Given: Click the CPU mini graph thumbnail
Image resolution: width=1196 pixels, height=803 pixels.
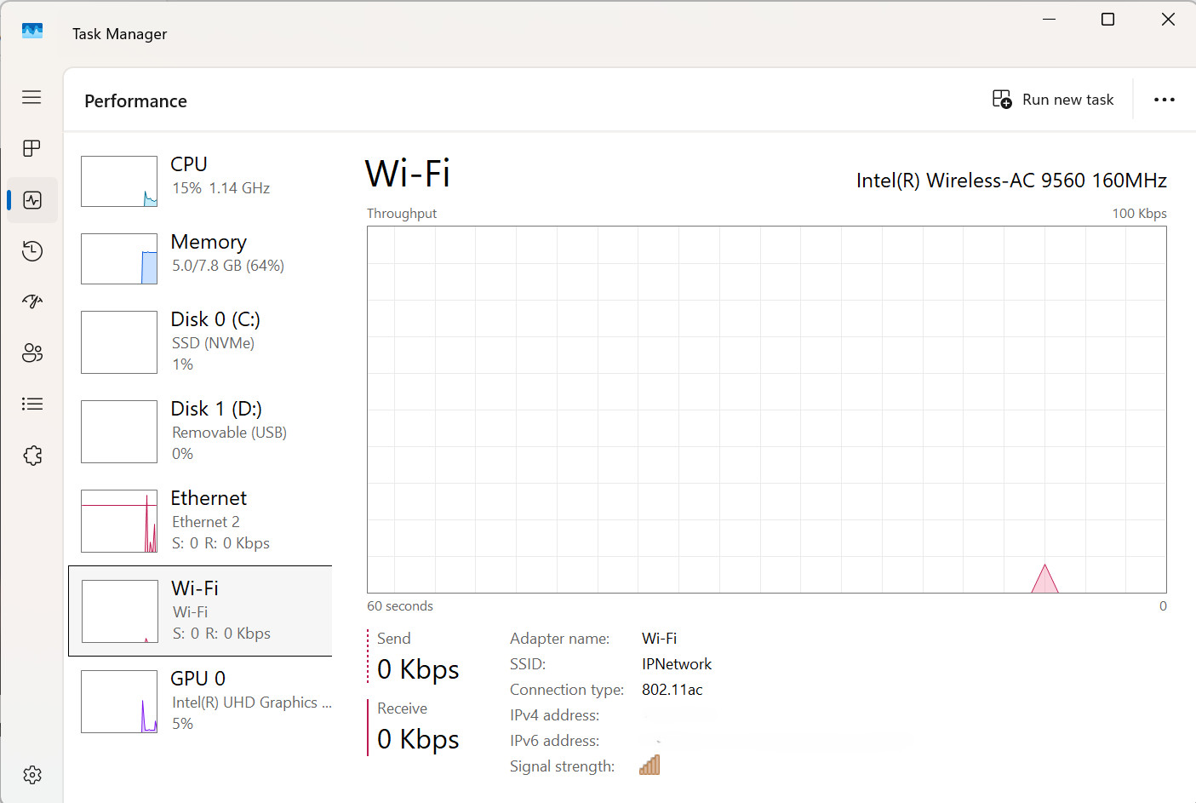Looking at the screenshot, I should [119, 181].
